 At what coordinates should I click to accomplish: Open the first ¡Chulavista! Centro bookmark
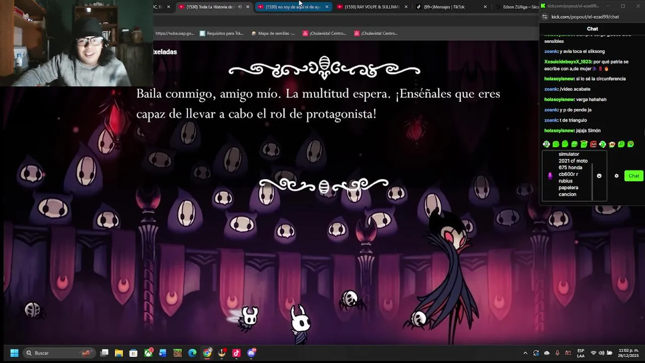pyautogui.click(x=325, y=33)
